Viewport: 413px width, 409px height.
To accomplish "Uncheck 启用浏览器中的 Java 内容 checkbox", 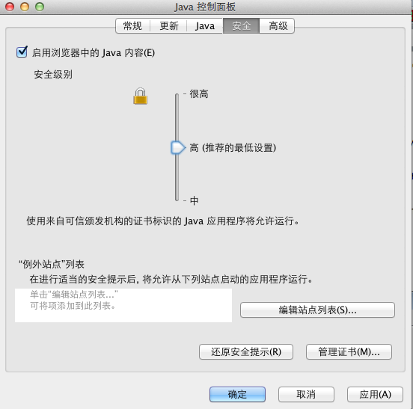I will [22, 52].
